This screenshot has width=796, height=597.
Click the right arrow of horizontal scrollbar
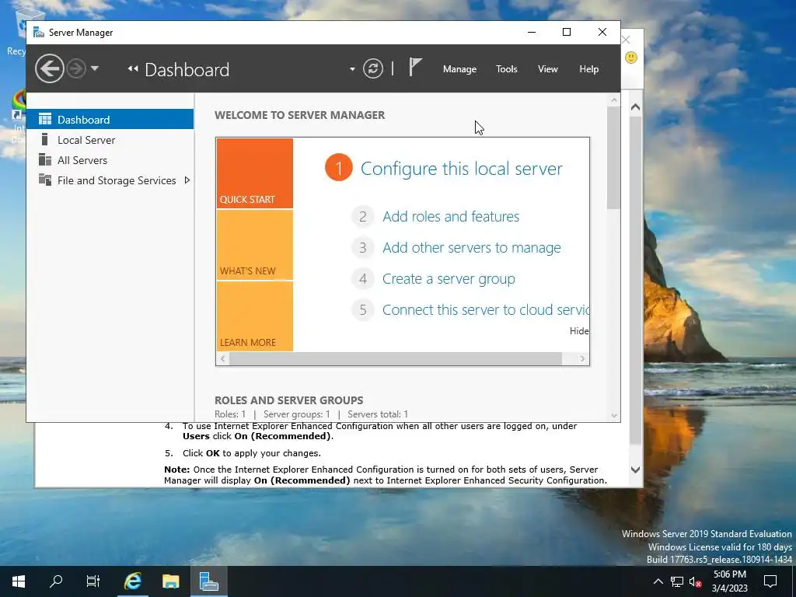click(582, 358)
